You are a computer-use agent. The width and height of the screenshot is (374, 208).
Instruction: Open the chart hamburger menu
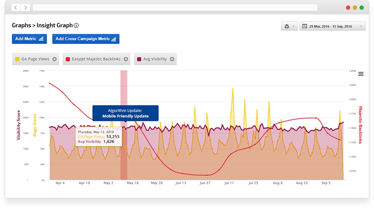361,74
